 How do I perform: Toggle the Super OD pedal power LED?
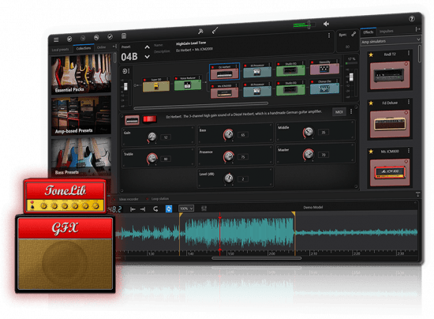coord(144,80)
